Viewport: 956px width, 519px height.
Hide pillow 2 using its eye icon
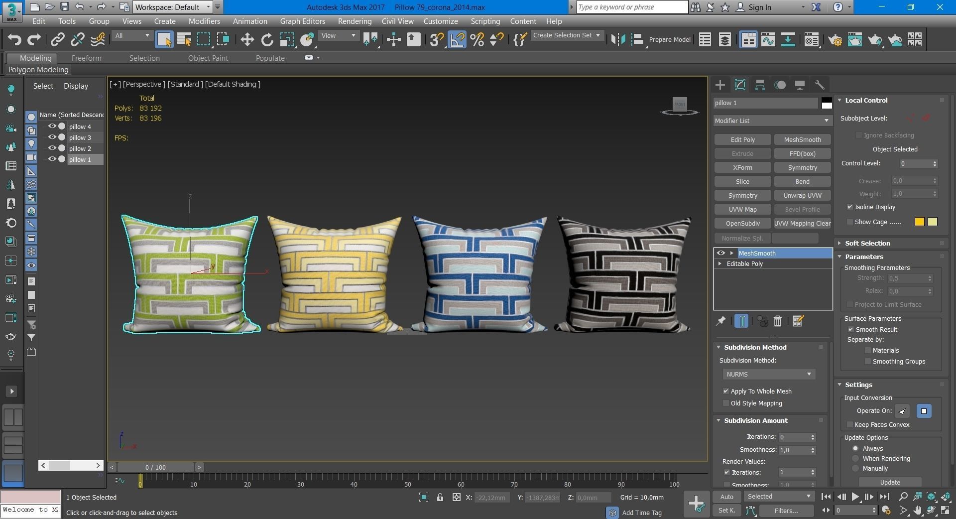tap(52, 148)
